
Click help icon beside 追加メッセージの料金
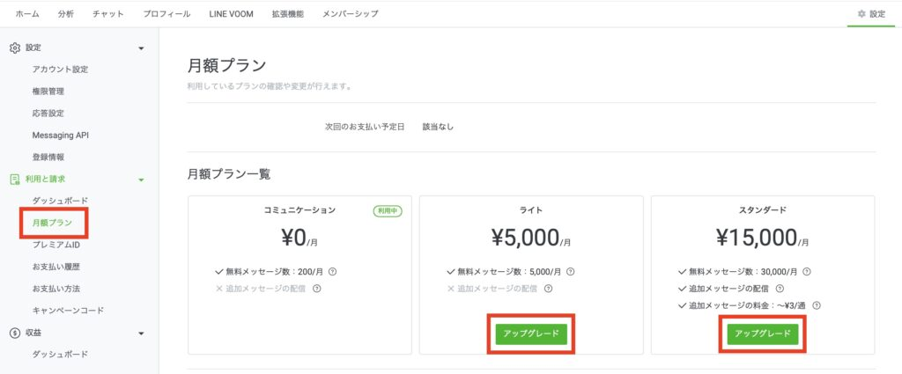[817, 305]
